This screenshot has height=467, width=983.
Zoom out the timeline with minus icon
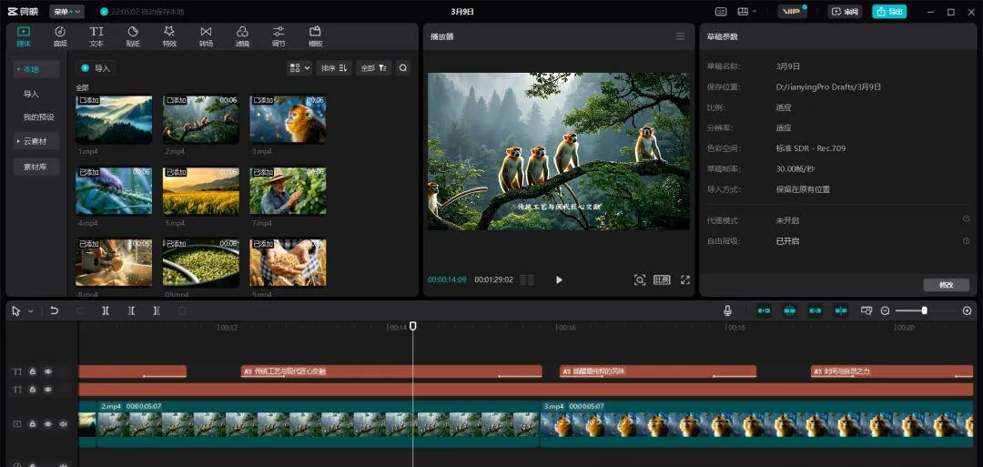[885, 311]
